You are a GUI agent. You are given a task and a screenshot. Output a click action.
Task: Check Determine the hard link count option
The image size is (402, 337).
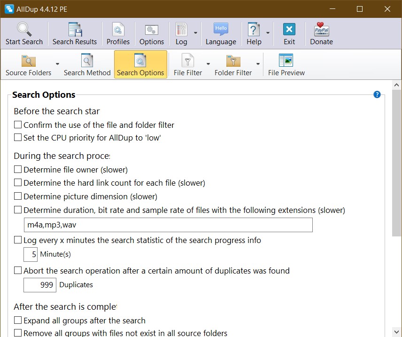18,182
